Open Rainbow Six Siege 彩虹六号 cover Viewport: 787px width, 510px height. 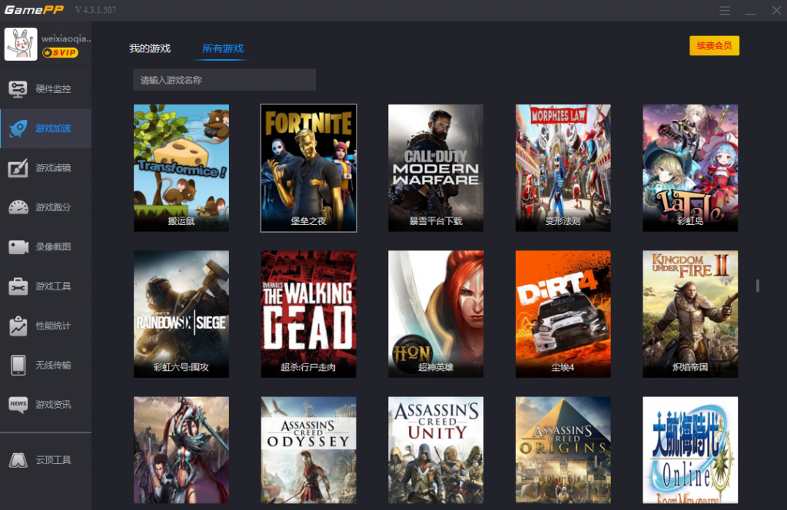pyautogui.click(x=181, y=314)
